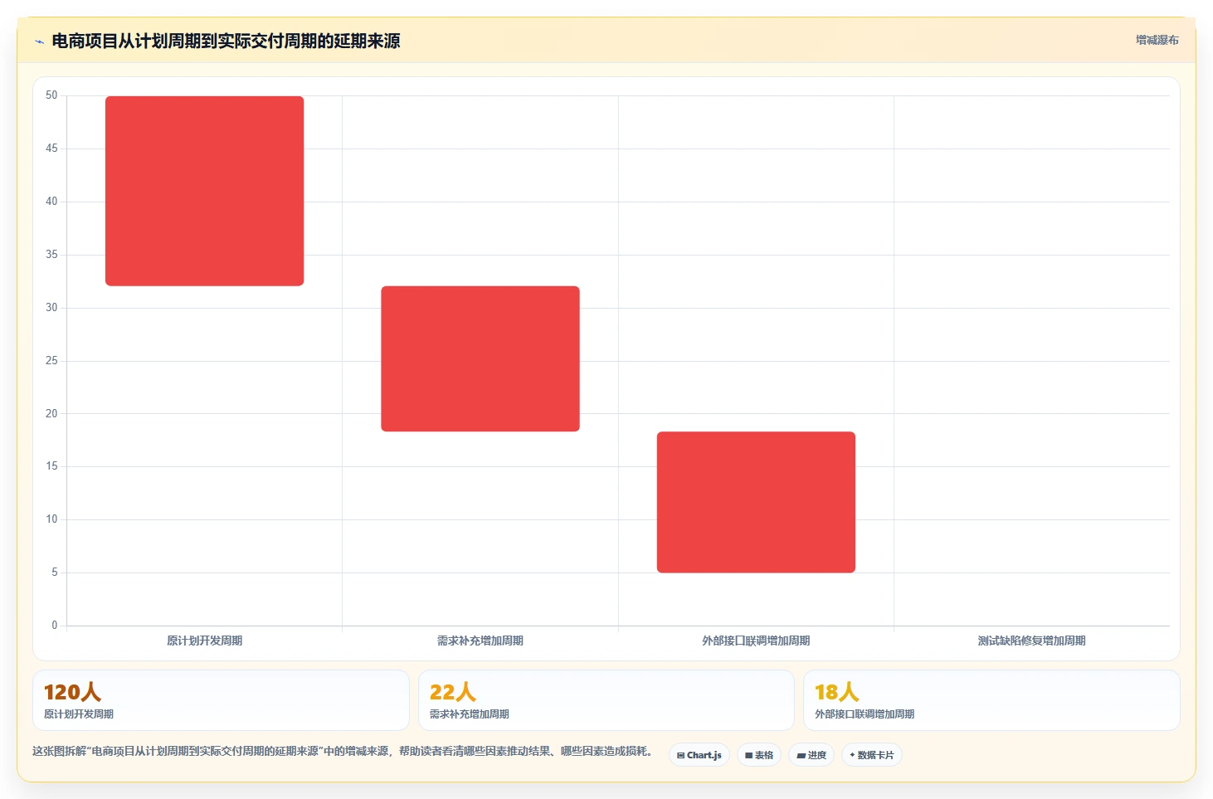
Task: Click the y-axis value 25
Action: (x=51, y=361)
